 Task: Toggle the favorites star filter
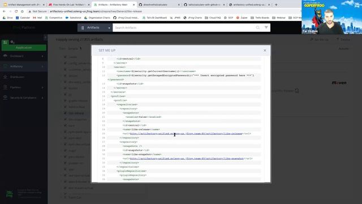coord(80,48)
